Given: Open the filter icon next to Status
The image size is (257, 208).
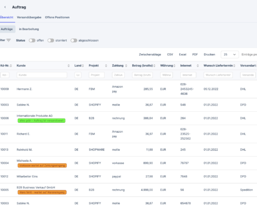Looking at the screenshot, I should 8,40.
